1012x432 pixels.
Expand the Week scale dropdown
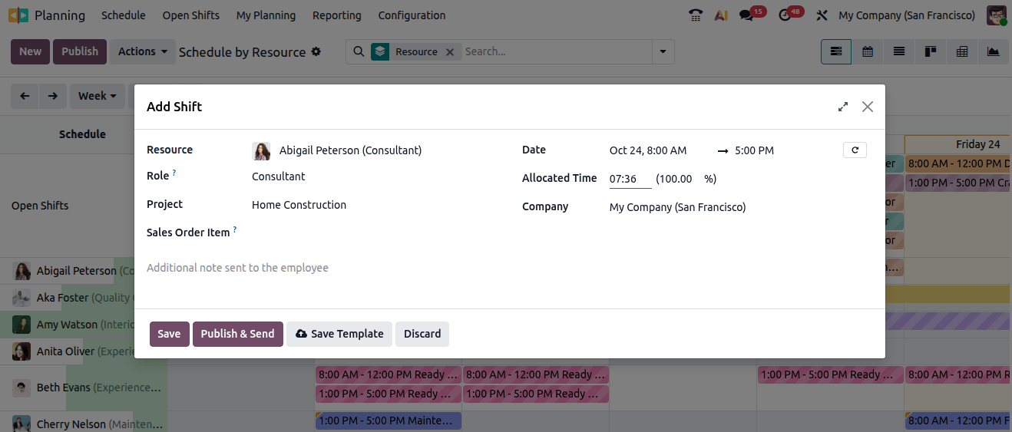[x=98, y=96]
